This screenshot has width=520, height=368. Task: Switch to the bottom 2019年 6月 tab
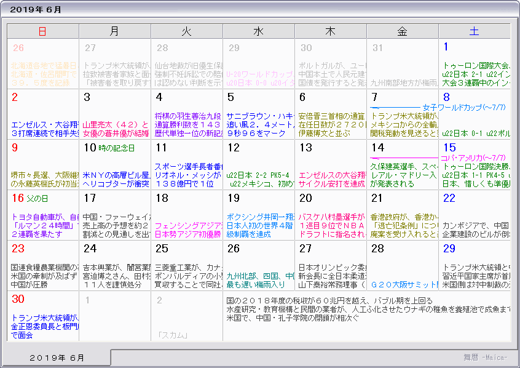pyautogui.click(x=57, y=358)
